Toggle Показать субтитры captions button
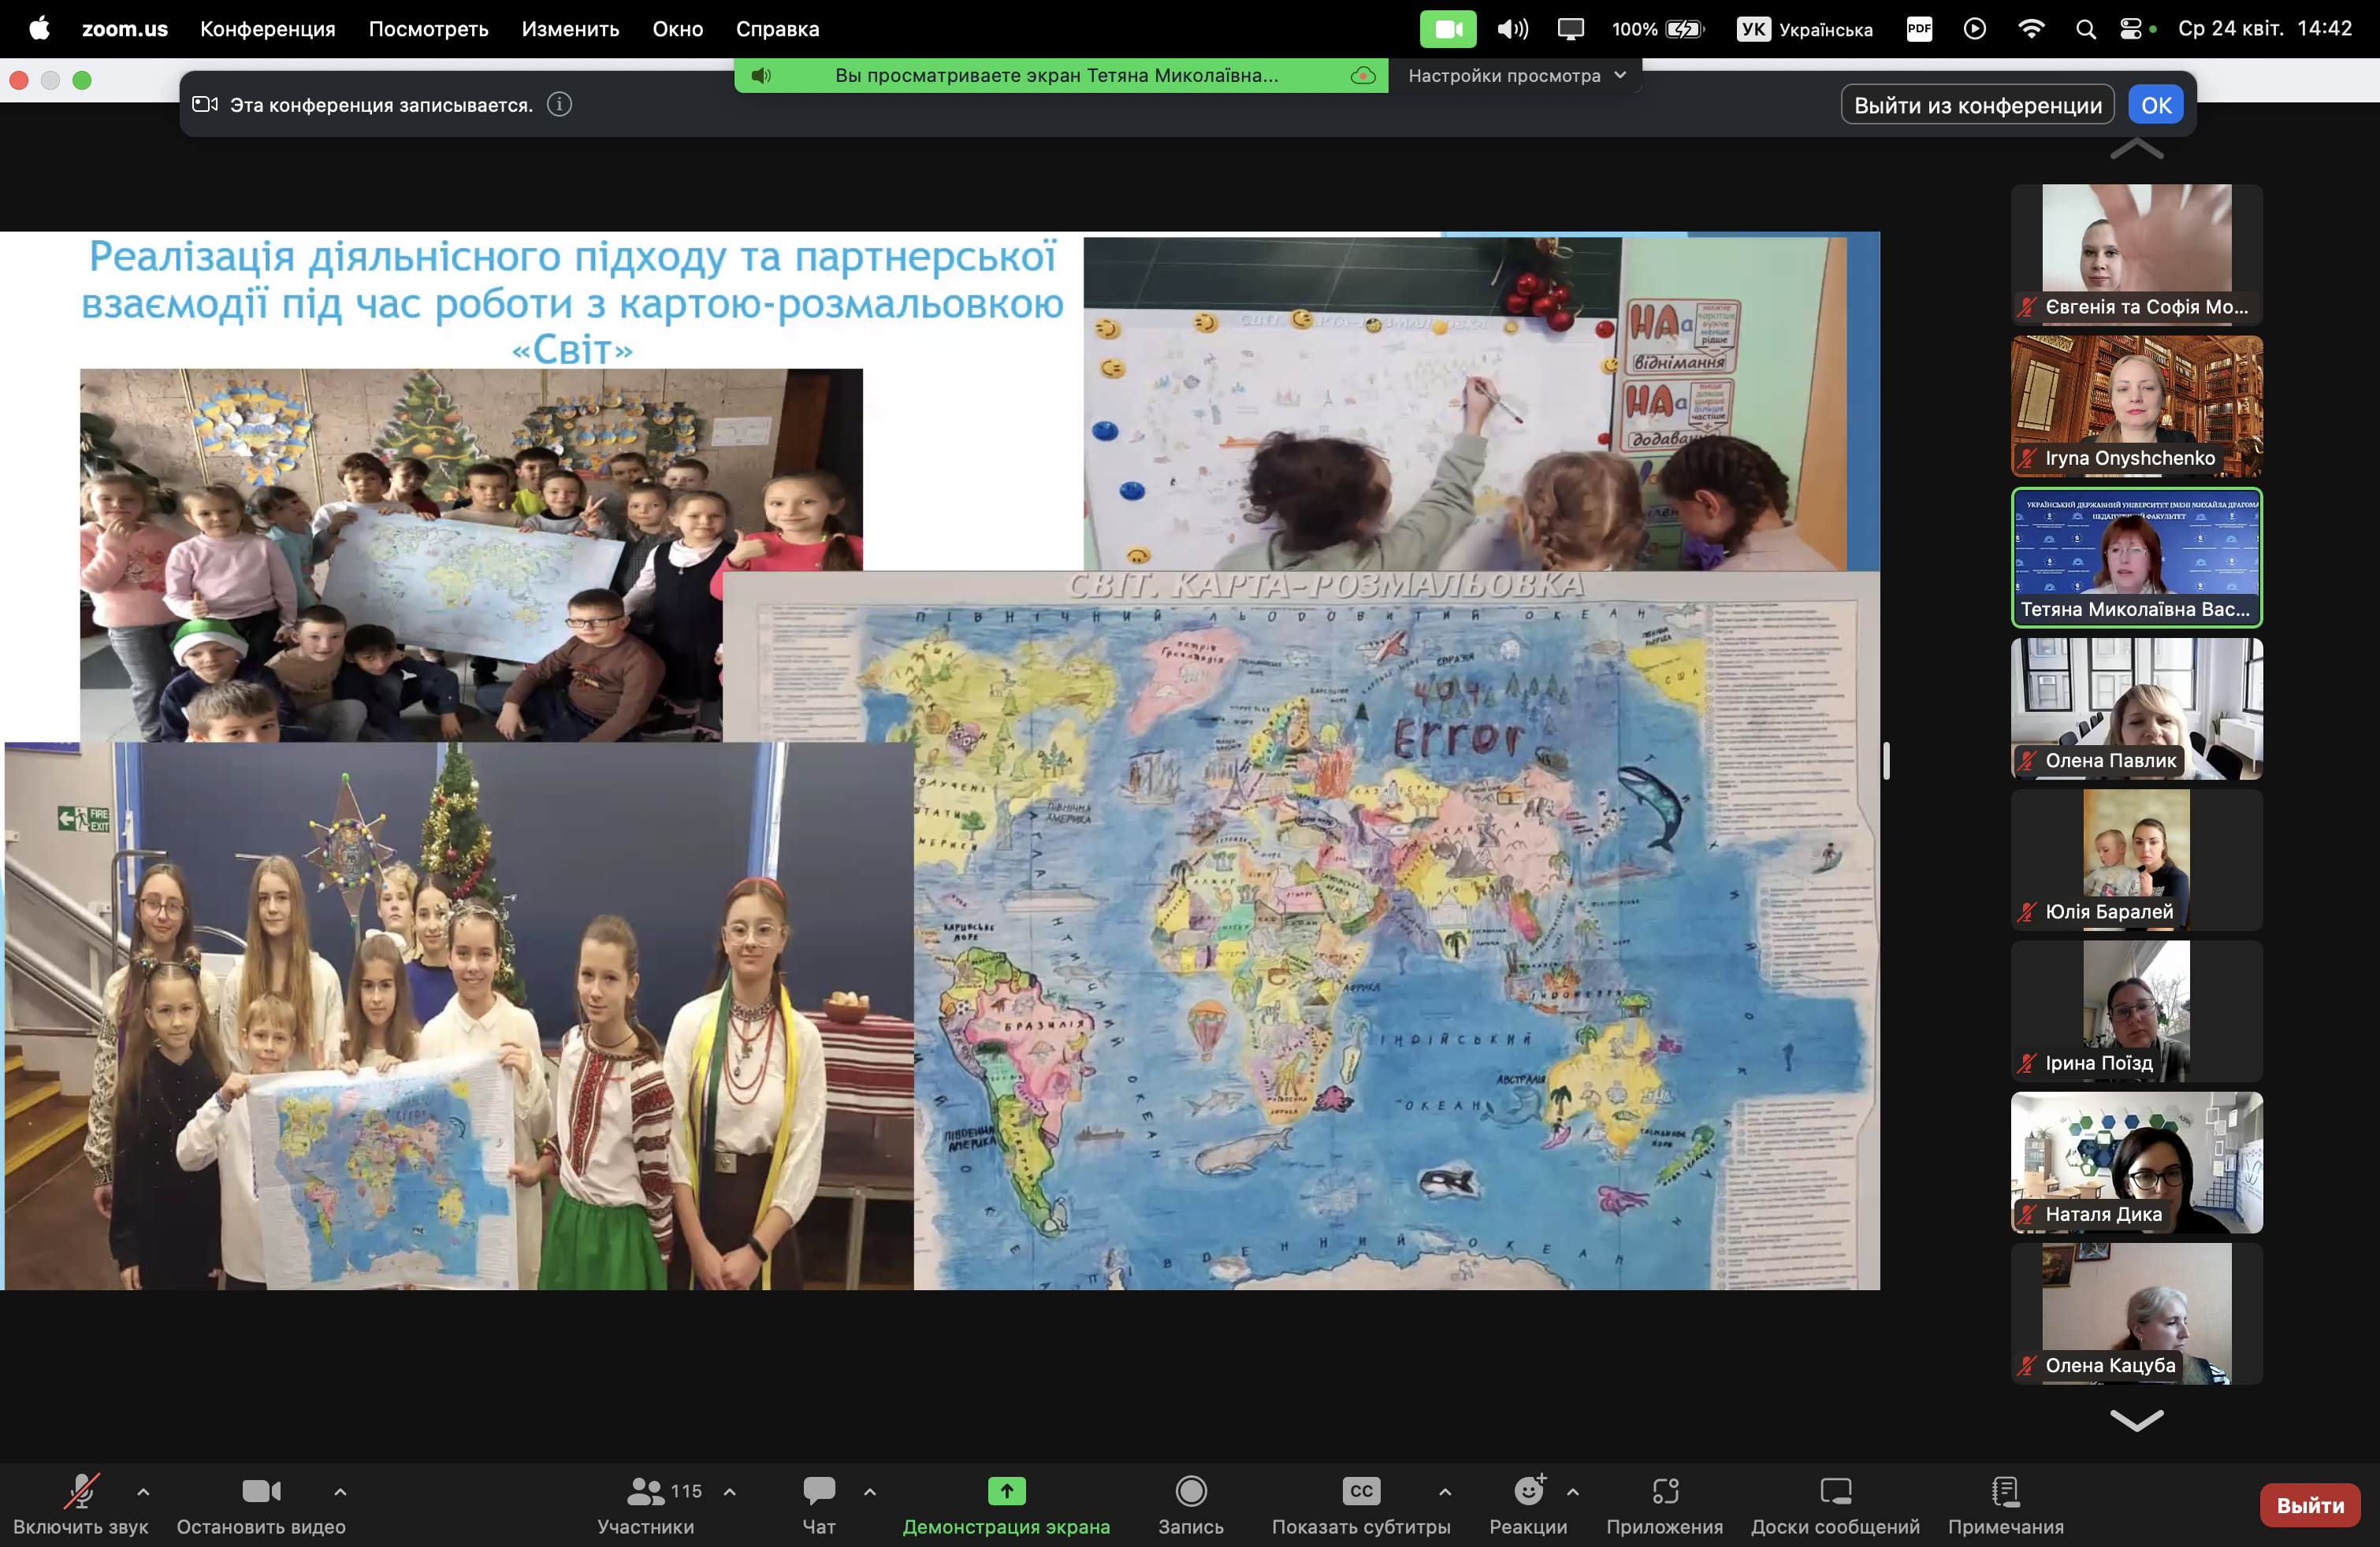The image size is (2380, 1547). coord(1361,1505)
